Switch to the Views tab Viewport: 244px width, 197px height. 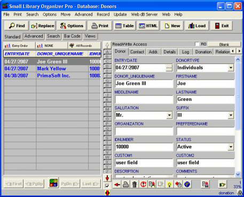(90, 36)
